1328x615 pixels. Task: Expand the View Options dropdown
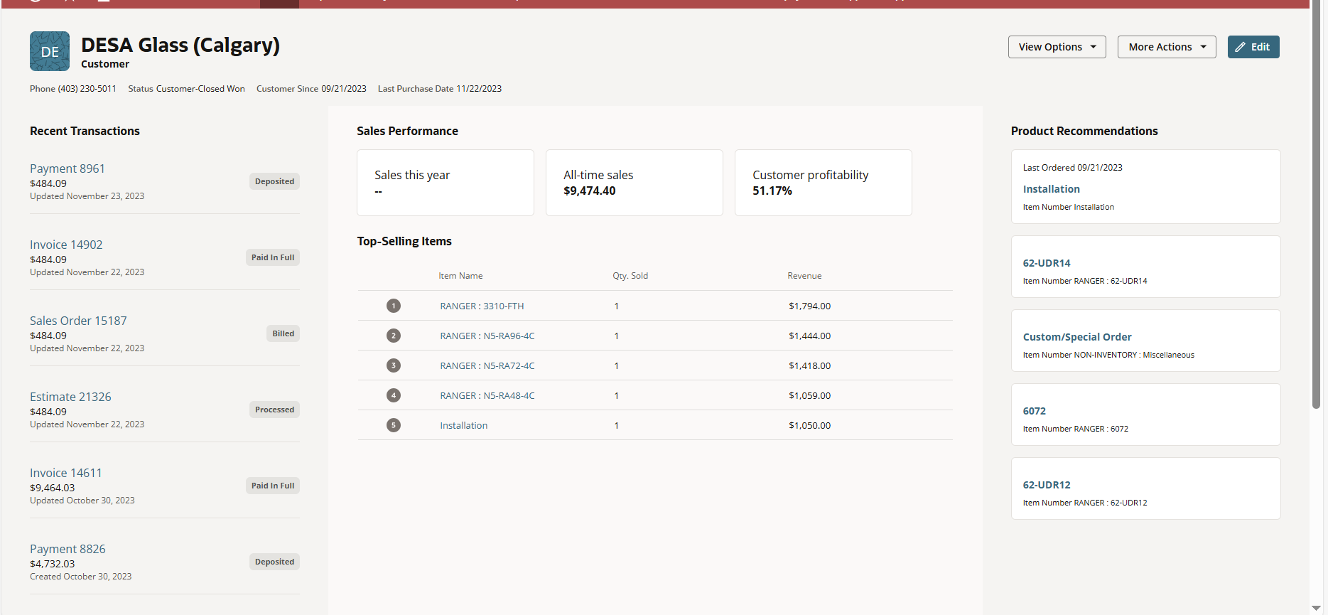tap(1057, 47)
